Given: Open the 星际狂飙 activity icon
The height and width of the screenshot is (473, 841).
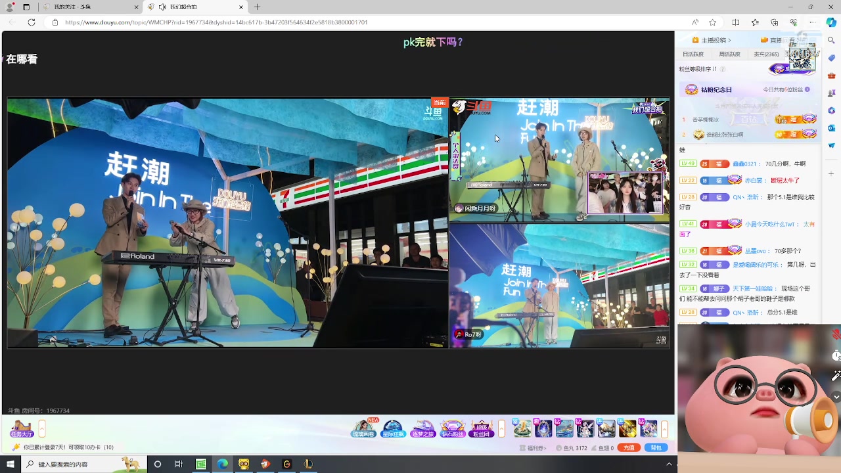Looking at the screenshot, I should 393,429.
